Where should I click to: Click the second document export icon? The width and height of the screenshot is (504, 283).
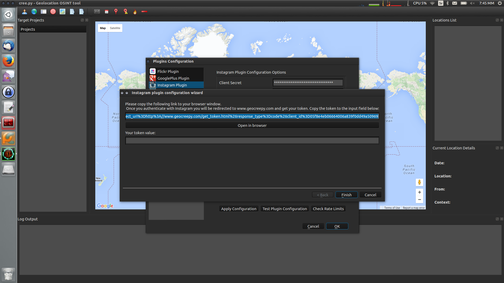click(x=81, y=12)
